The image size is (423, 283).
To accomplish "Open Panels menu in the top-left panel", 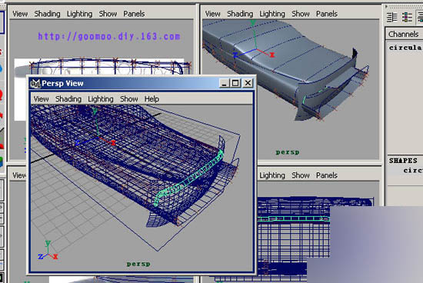I will (134, 14).
